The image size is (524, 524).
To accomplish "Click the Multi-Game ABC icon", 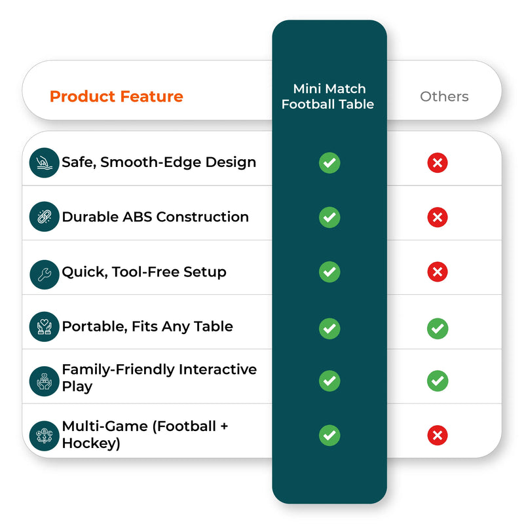I will pos(44,436).
